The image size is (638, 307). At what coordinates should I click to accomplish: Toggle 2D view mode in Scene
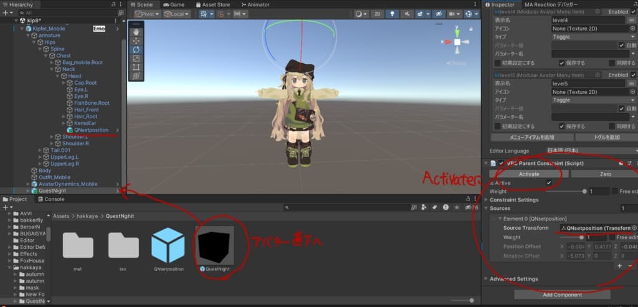[377, 14]
